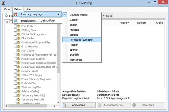Image resolution: width=169 pixels, height=112 pixels.
Task: Click the Icon Cache flag icon
Action: 19,51
